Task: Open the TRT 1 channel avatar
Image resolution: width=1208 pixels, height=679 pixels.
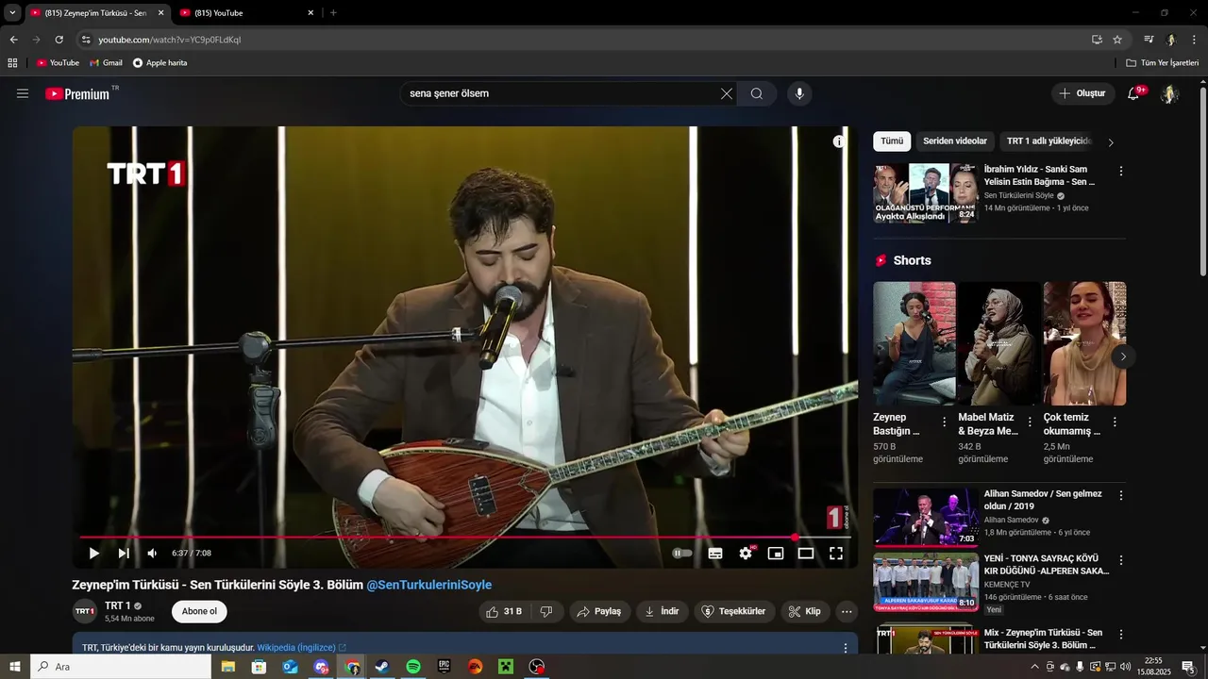Action: pos(85,611)
